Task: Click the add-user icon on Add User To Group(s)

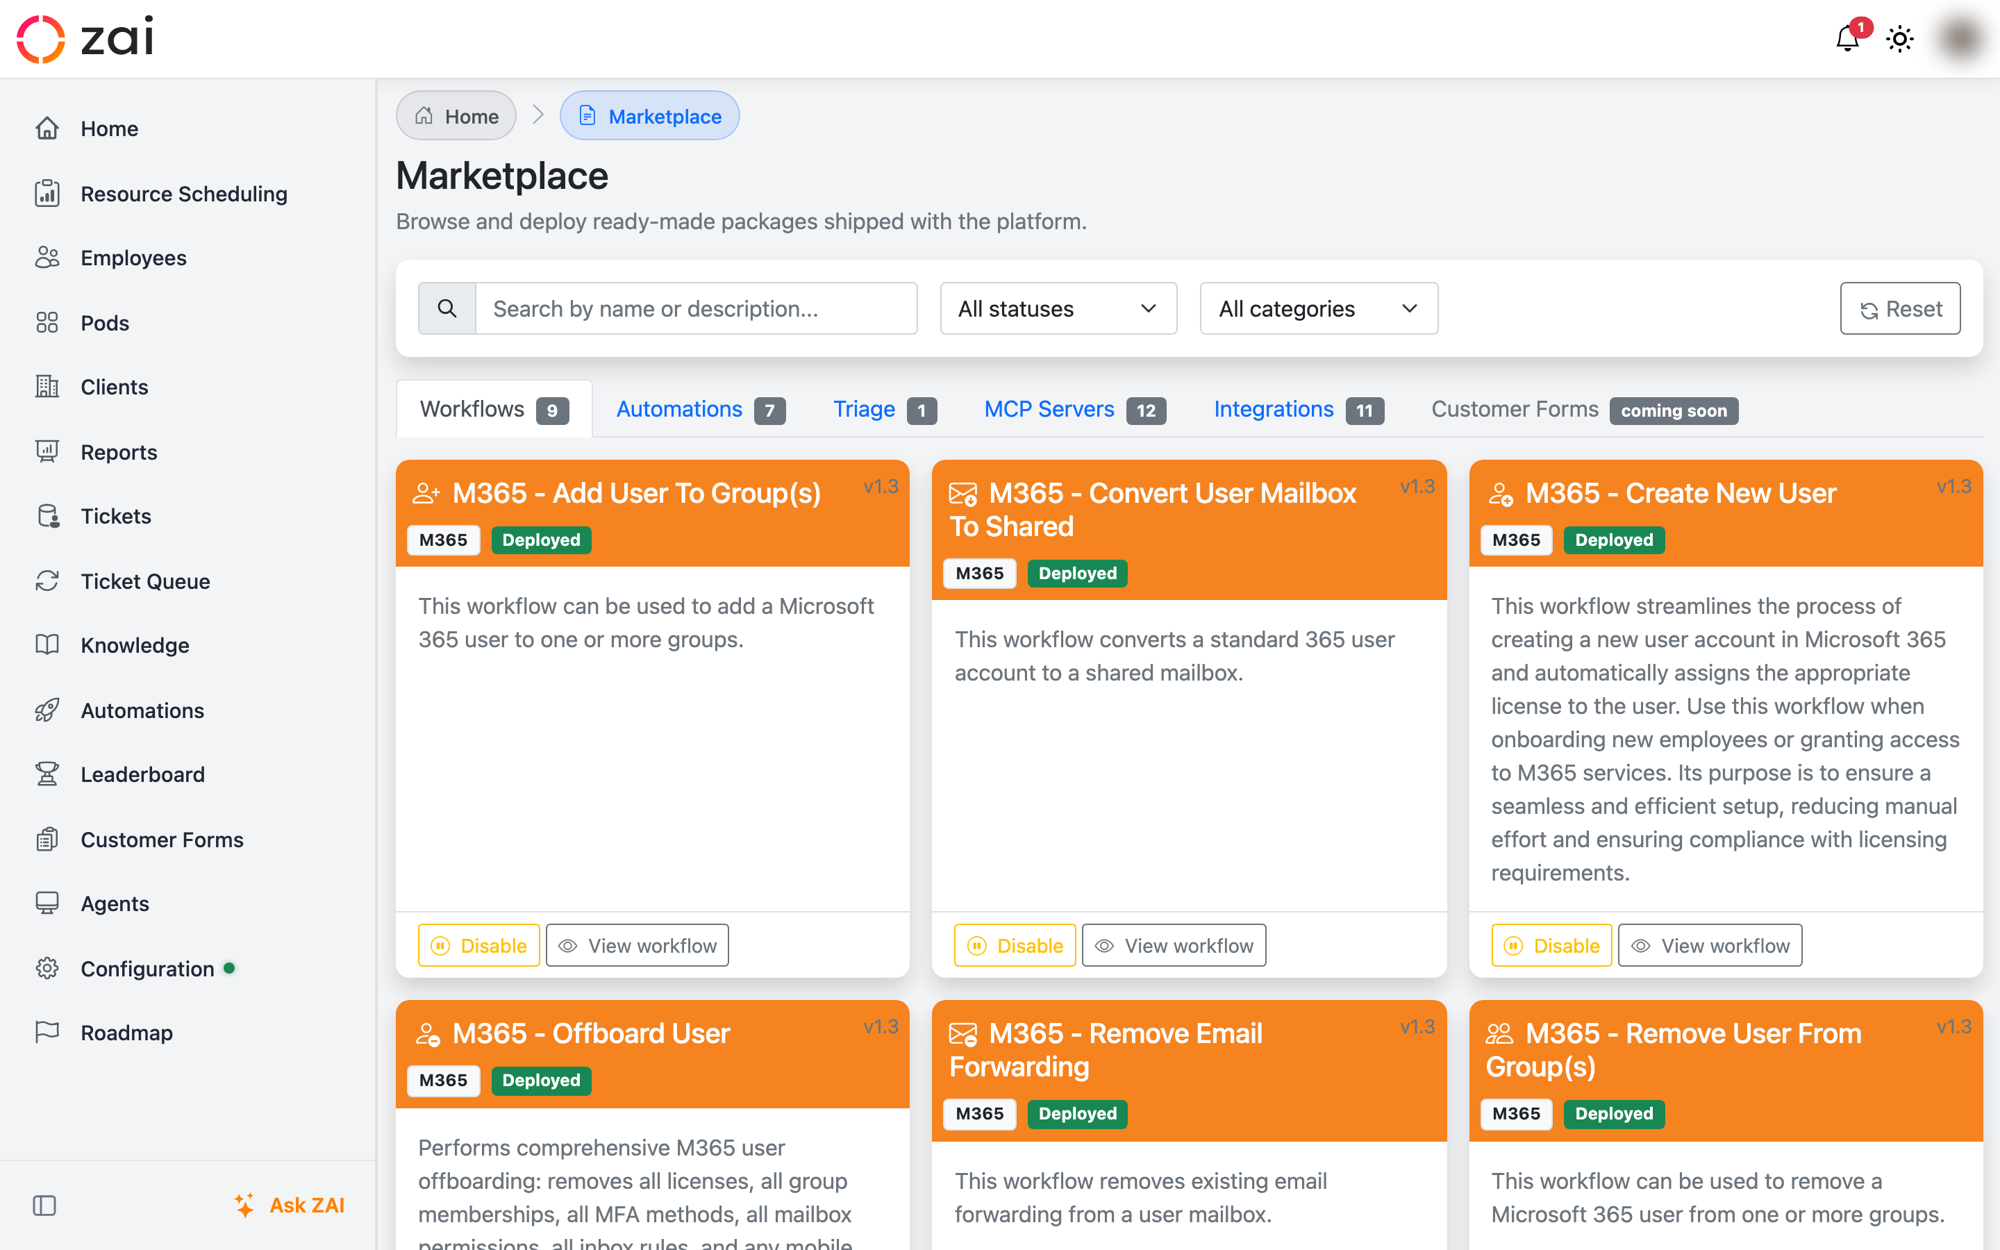Action: [426, 494]
